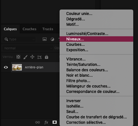This screenshot has height=126, width=138.
Task: Select Noir et blanc... adjustment
Action: (96, 75)
